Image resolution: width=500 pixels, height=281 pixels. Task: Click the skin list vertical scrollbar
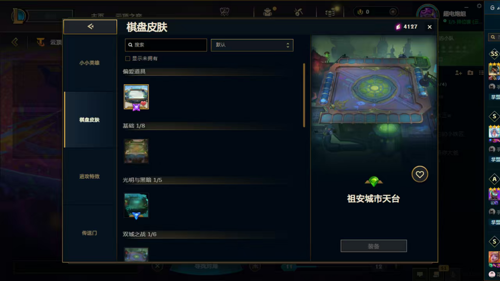[x=304, y=95]
